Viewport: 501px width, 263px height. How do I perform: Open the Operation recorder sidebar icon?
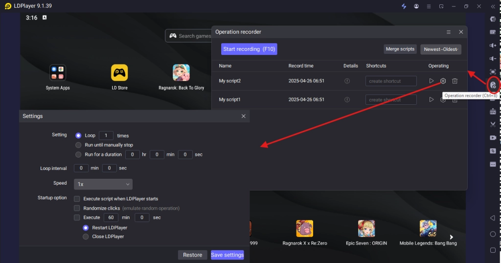[493, 85]
